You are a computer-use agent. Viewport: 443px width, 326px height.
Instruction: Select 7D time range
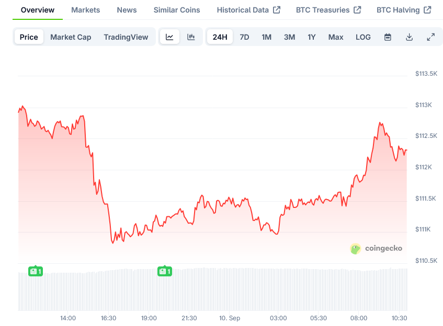[244, 37]
